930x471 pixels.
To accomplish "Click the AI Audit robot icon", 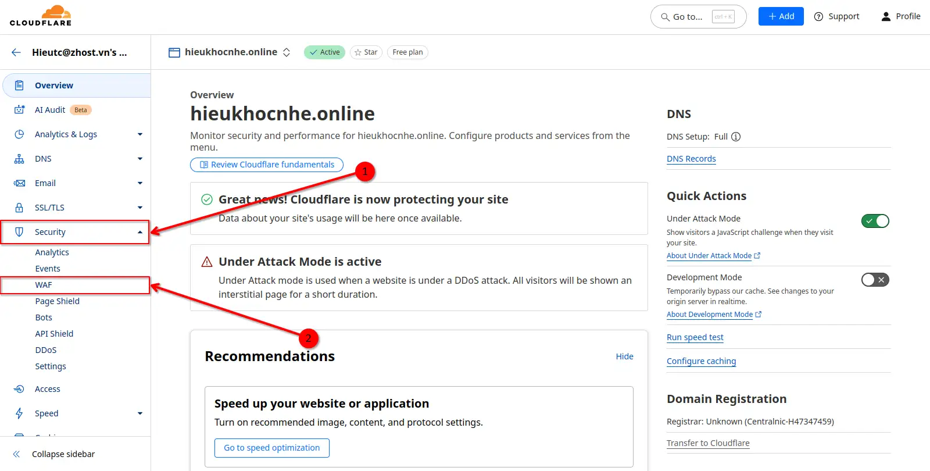I will [x=19, y=110].
